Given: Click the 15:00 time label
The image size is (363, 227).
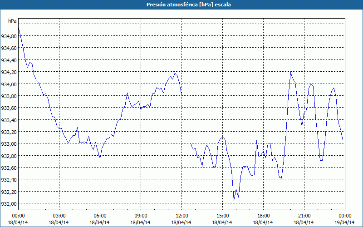Looking at the screenshot, I should (x=222, y=216).
